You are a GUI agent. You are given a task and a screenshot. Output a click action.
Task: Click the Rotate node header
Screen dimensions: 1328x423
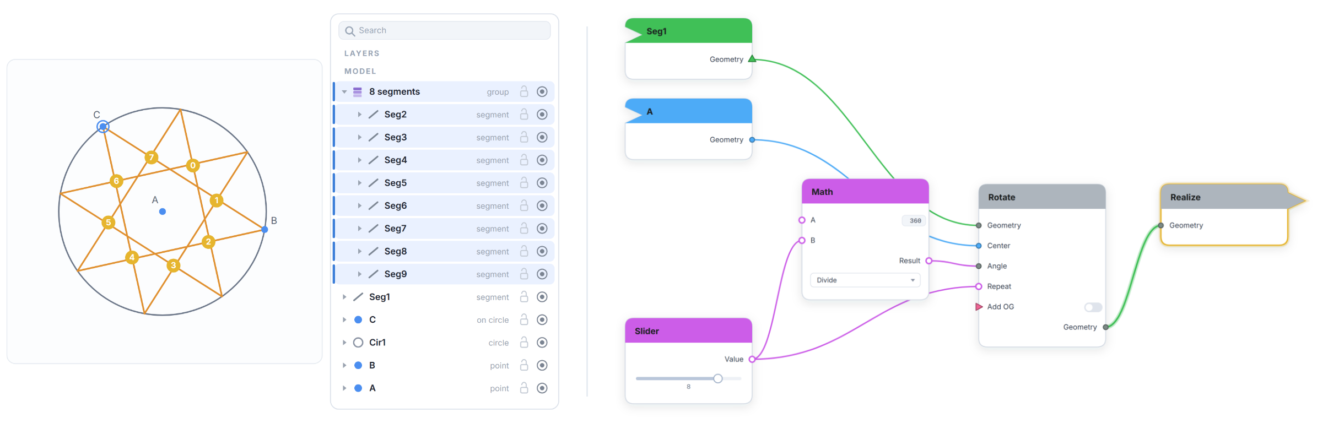pyautogui.click(x=1042, y=197)
